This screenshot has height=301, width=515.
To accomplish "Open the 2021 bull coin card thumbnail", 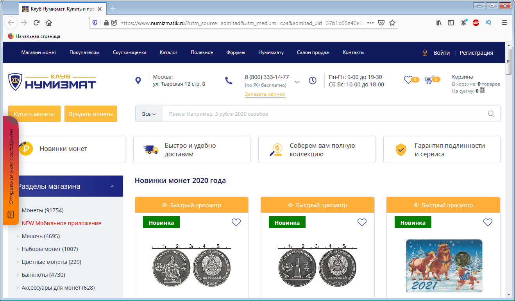I will point(444,265).
